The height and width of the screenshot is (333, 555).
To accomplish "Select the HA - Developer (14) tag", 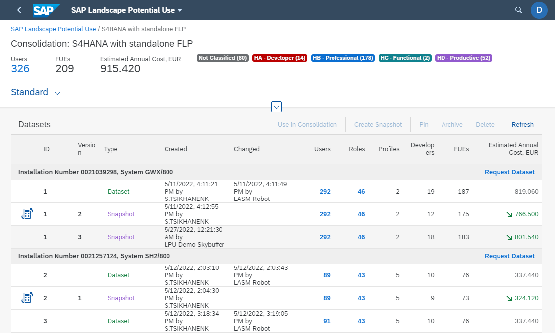I will (279, 58).
